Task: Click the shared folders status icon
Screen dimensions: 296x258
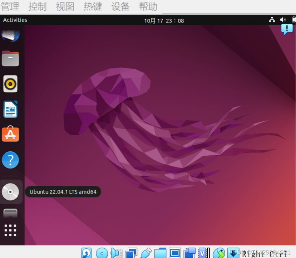Action: 160,253
